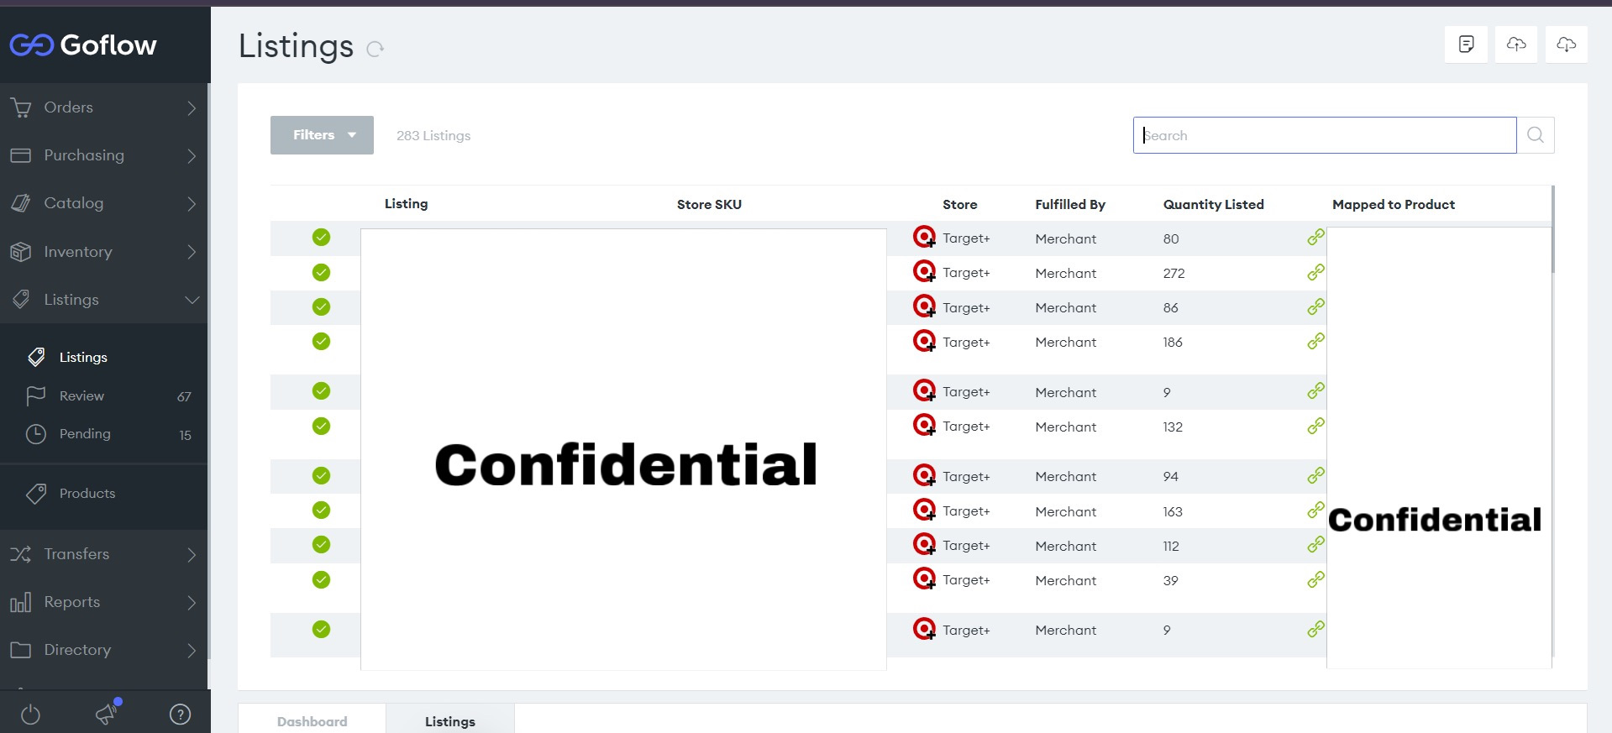Open the help question mark icon
Screen dimensions: 1612x733
pos(180,715)
